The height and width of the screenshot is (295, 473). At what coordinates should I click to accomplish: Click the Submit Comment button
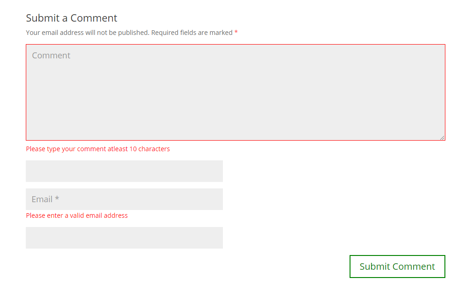pyautogui.click(x=397, y=267)
